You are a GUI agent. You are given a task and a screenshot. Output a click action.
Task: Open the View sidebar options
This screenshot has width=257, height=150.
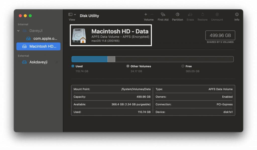coord(70,14)
